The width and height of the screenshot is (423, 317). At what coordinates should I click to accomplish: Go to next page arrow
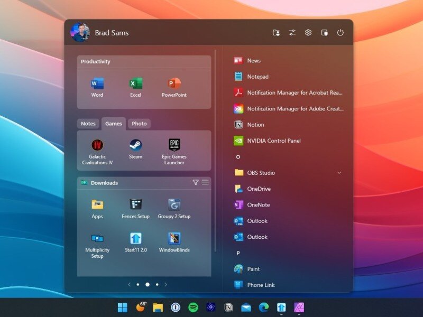click(165, 284)
